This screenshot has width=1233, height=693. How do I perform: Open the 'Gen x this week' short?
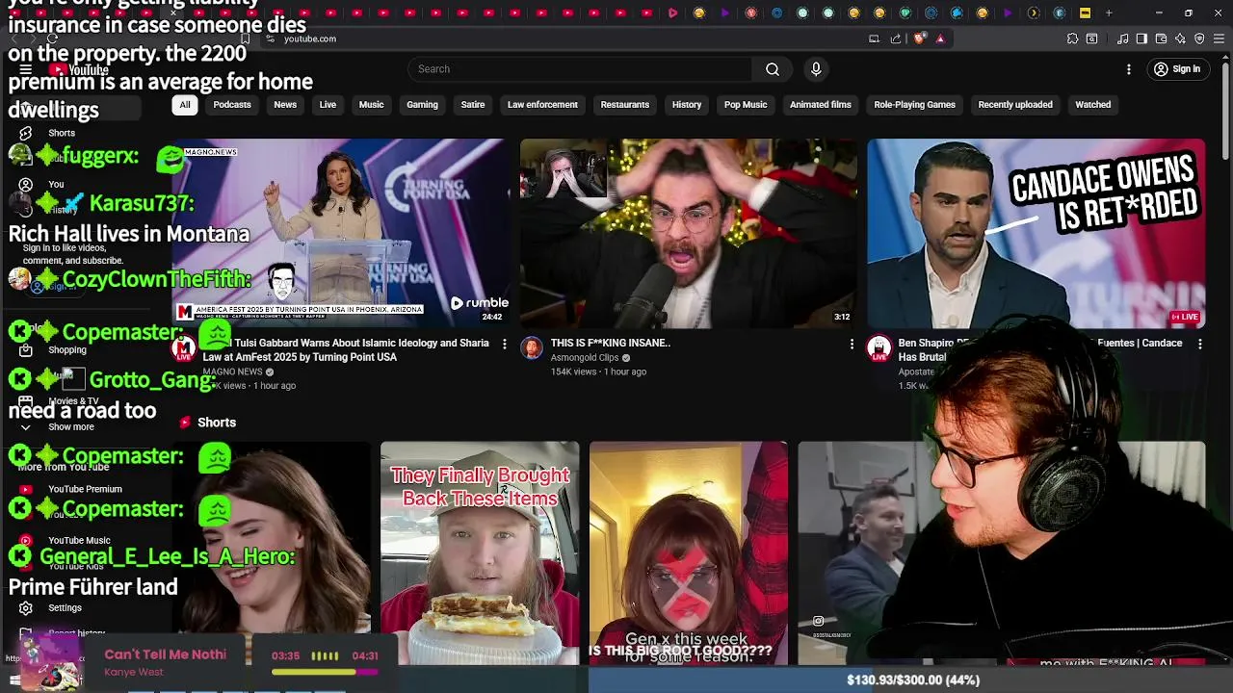[688, 553]
